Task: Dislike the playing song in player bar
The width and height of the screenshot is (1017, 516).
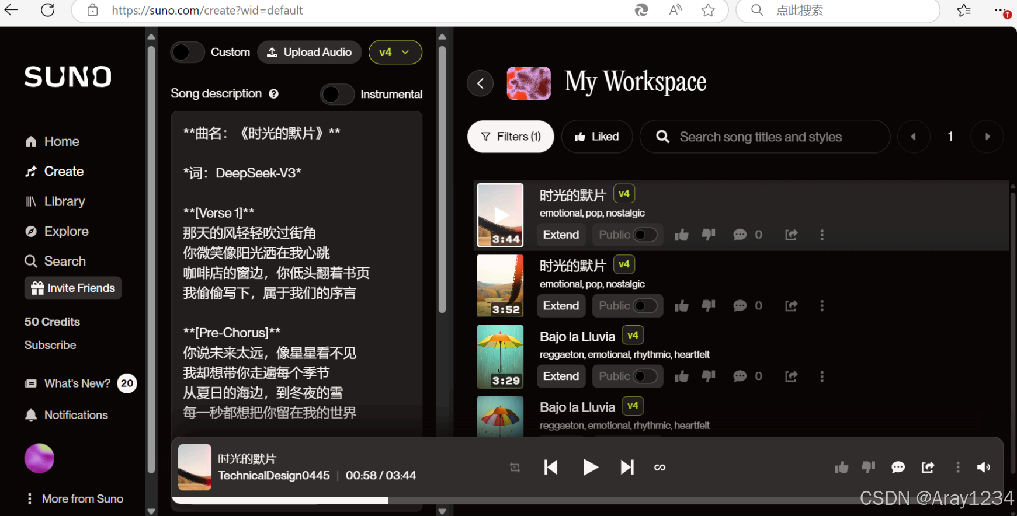Action: (869, 468)
